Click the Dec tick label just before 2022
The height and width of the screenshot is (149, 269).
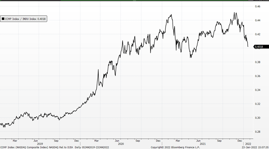click(x=240, y=141)
